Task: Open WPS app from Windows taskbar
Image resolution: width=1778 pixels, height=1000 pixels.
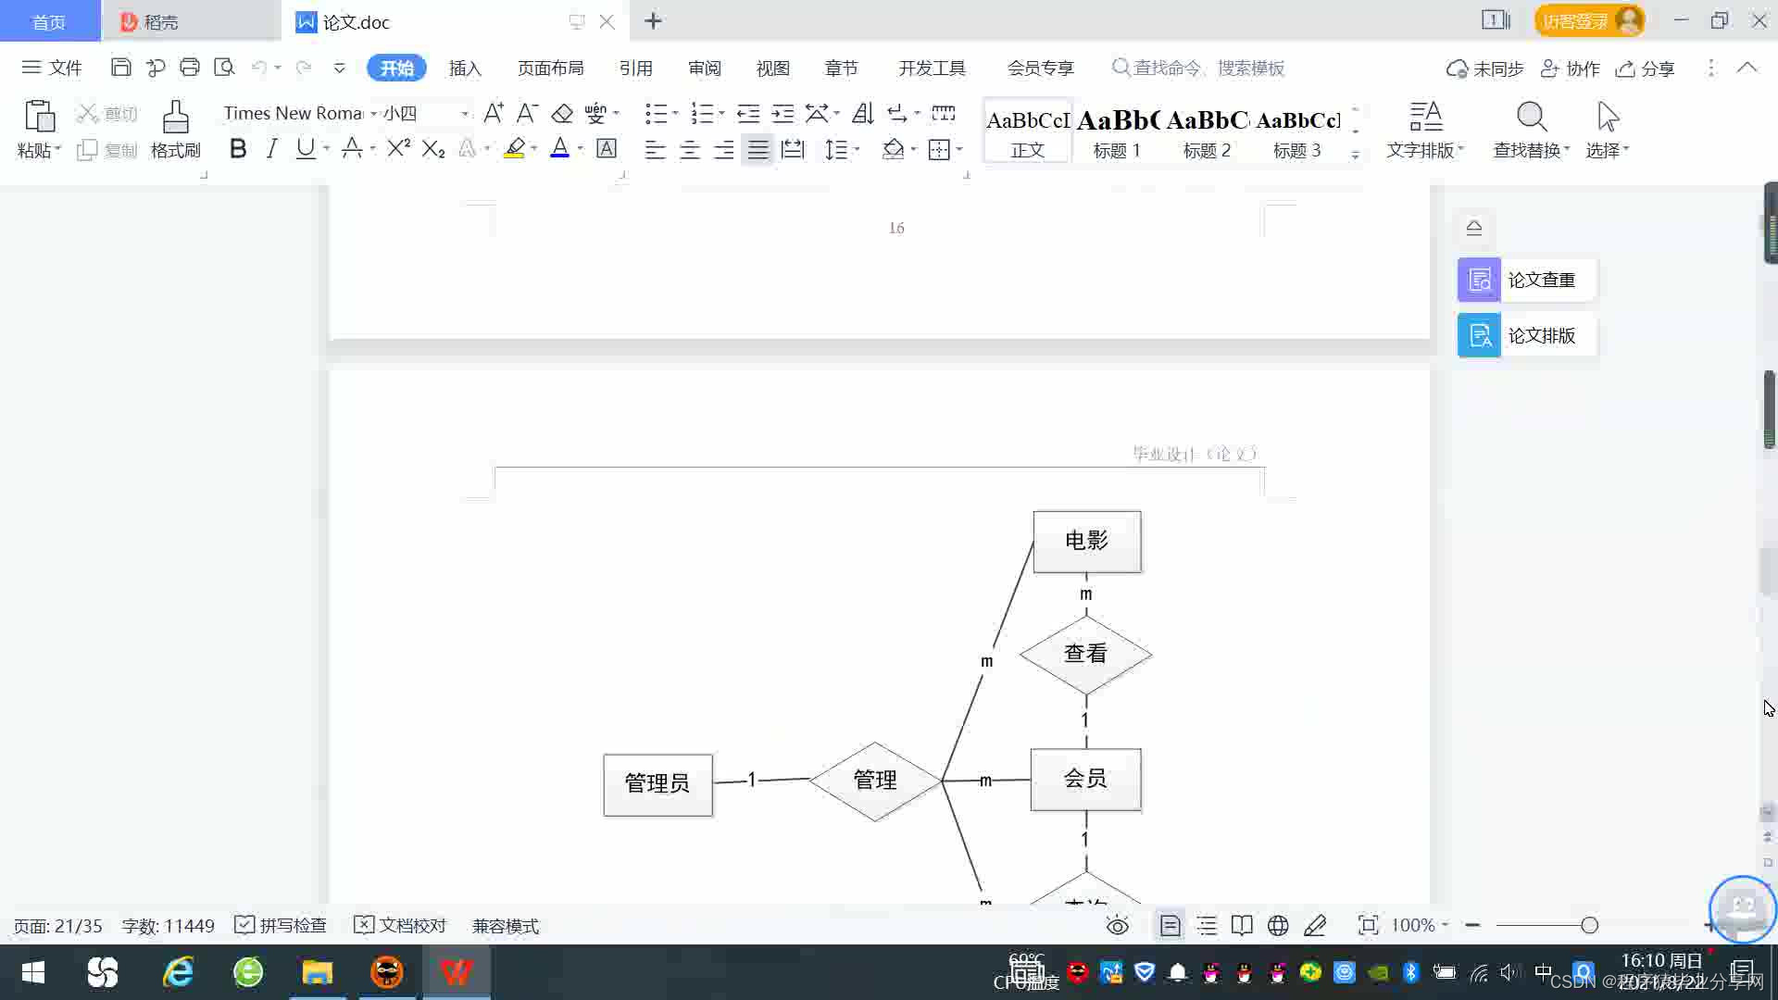Action: (456, 972)
